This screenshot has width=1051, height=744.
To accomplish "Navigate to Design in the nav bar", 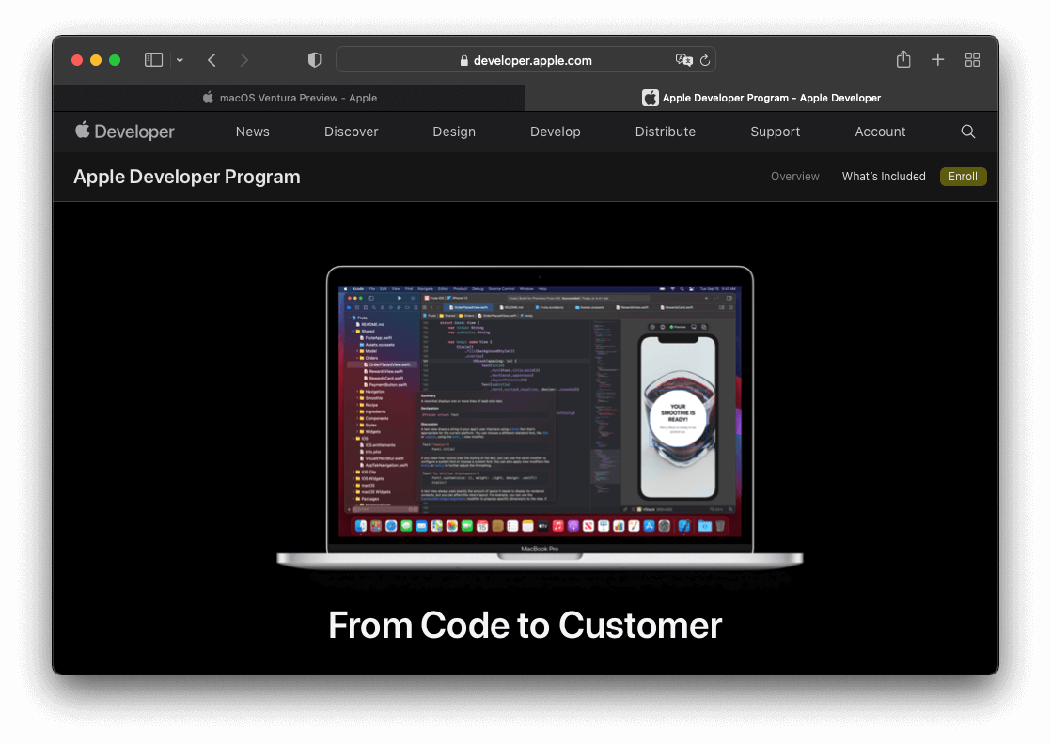I will [454, 132].
